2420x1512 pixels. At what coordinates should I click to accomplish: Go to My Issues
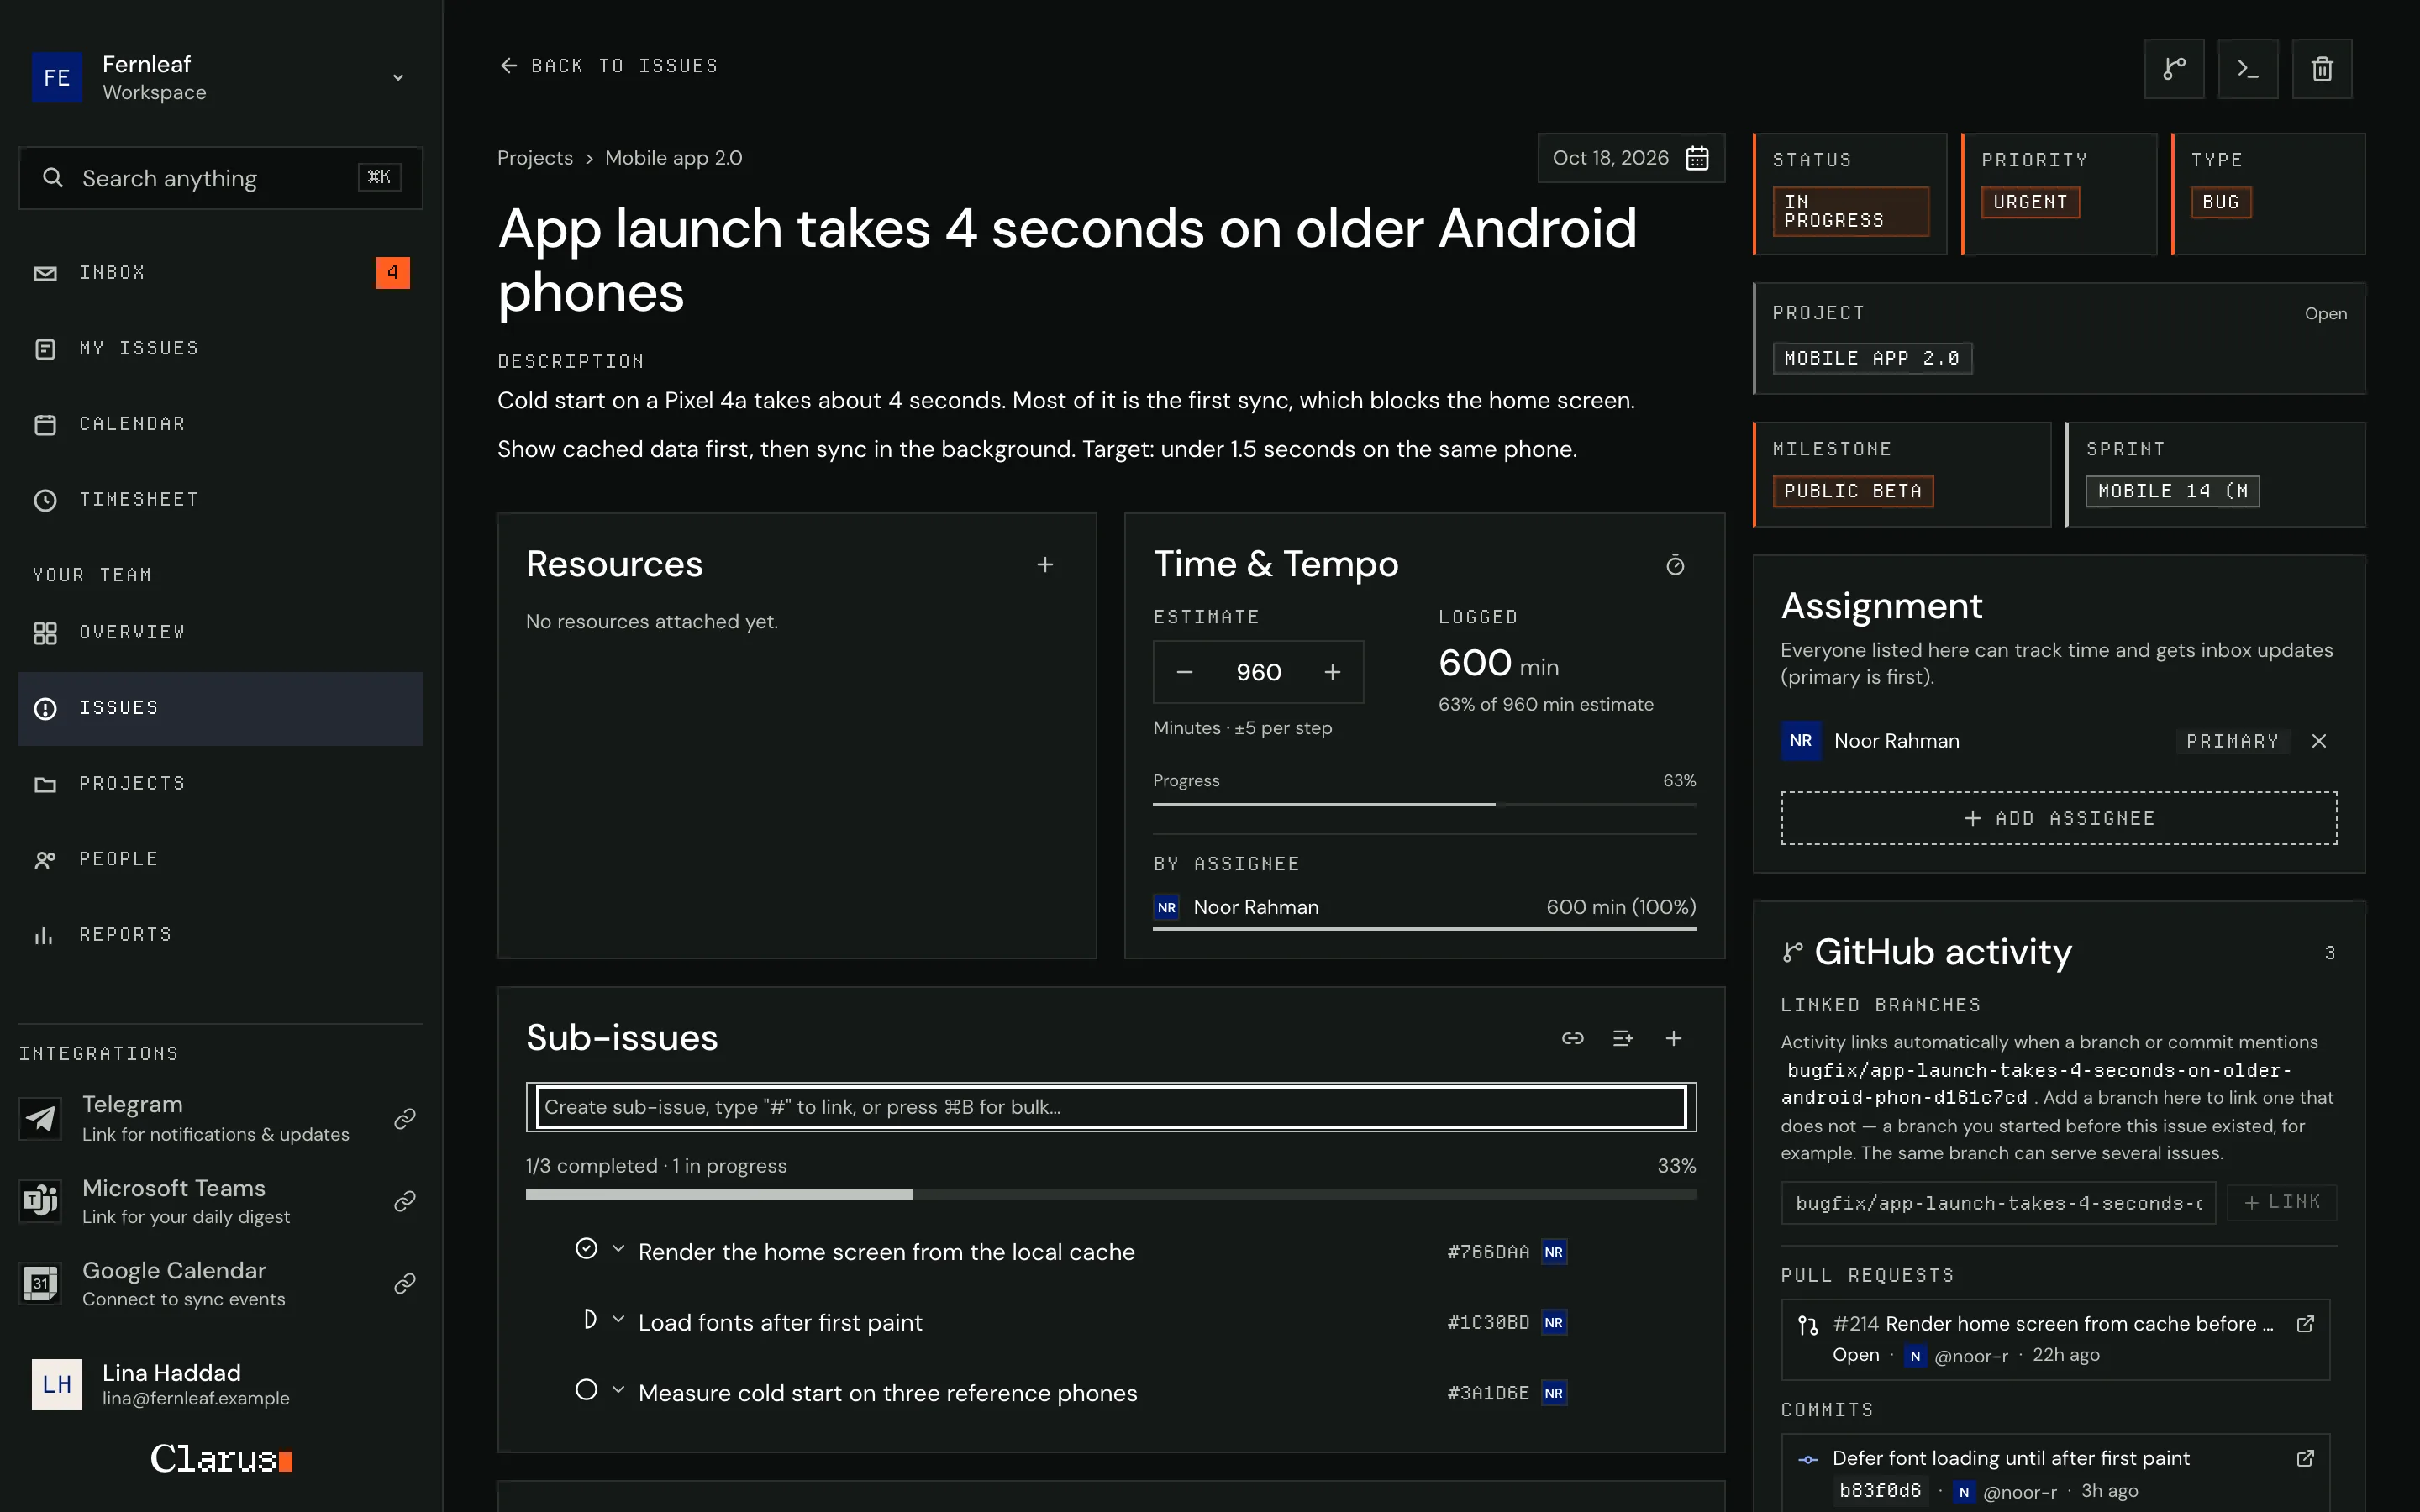tap(221, 348)
